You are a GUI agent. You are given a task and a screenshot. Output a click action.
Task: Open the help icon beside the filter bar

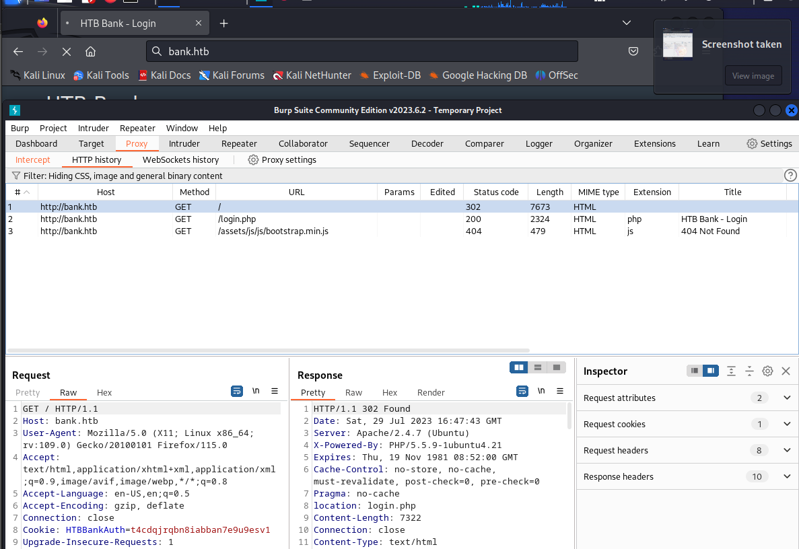coord(790,176)
